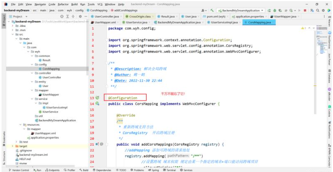Click the Select Opened File target icon

pyautogui.click(x=62, y=17)
